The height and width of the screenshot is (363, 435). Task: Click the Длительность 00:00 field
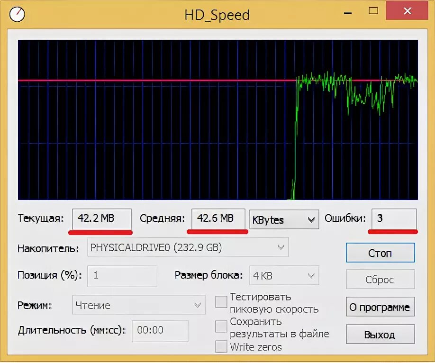pos(160,331)
